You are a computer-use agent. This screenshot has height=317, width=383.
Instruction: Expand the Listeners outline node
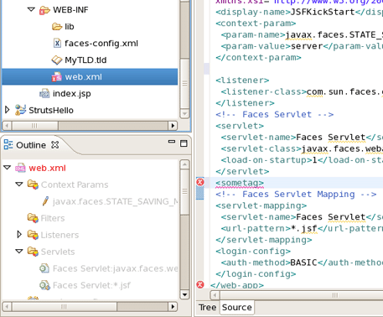19,234
